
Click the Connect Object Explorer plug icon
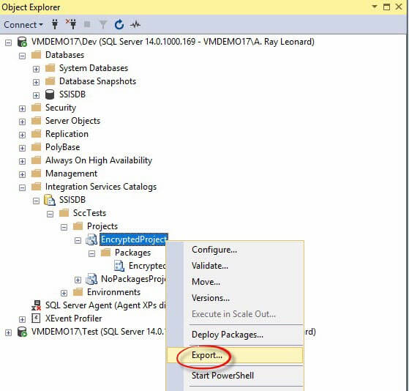[x=55, y=25]
